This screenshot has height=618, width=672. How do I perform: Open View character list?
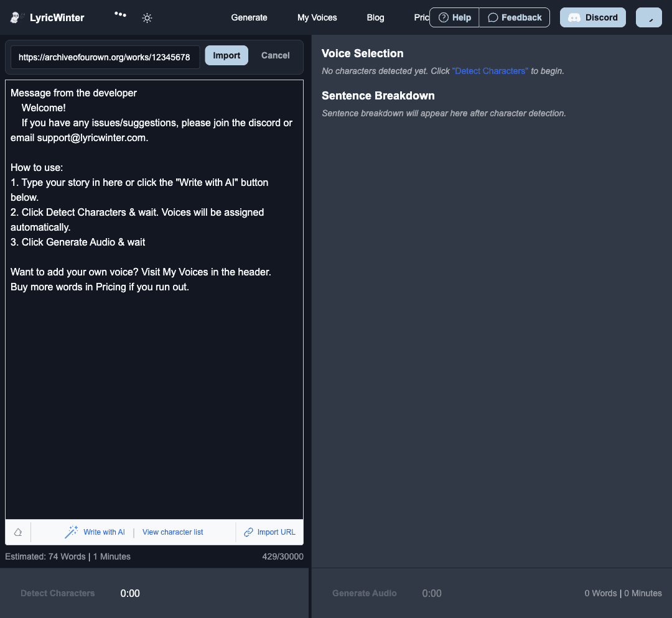coord(173,532)
